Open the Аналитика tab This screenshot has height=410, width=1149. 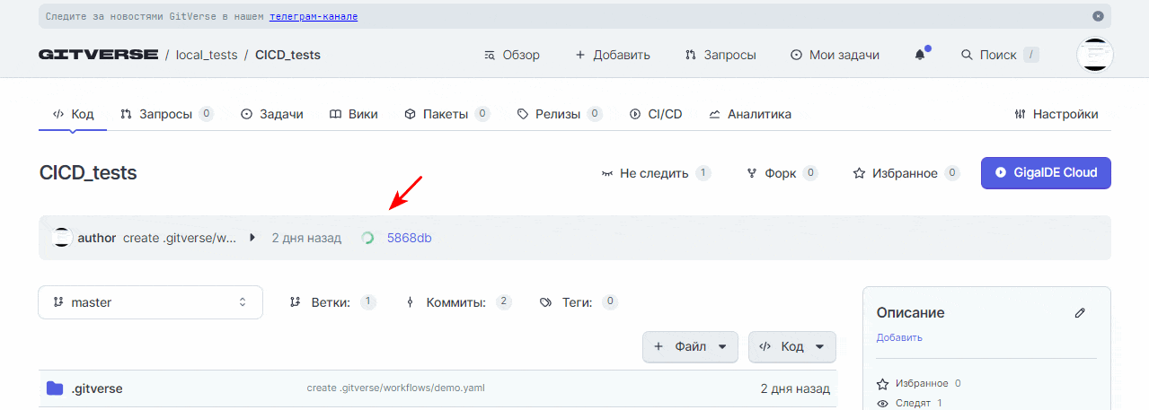750,114
